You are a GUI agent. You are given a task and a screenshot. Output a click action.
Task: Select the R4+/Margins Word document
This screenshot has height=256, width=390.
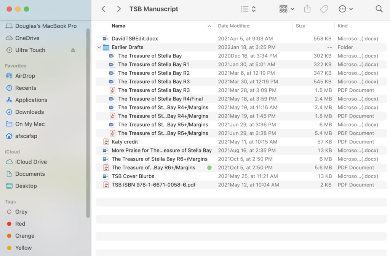(x=241, y=108)
